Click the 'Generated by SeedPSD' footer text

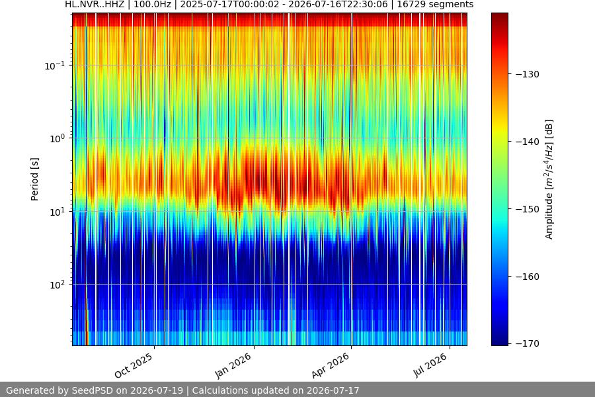pyautogui.click(x=182, y=390)
